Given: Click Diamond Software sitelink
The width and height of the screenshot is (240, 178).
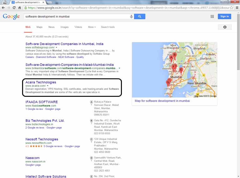Looking at the screenshot, I should click(46, 57).
